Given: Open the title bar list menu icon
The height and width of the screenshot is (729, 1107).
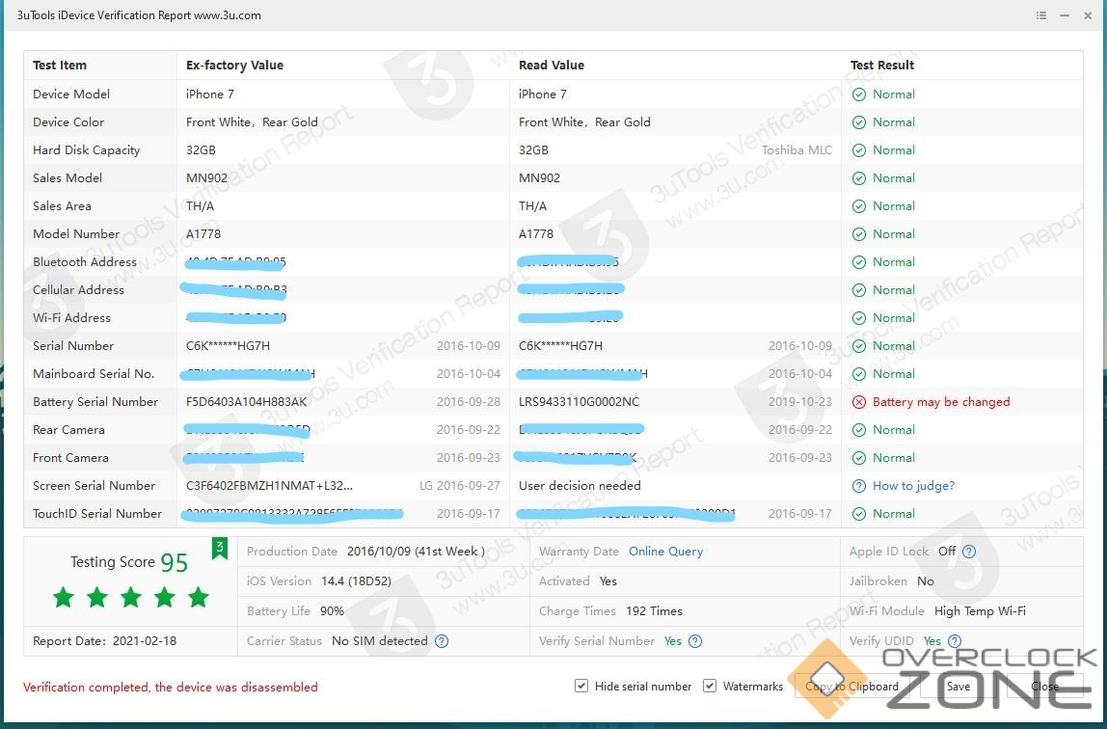Looking at the screenshot, I should [1041, 15].
